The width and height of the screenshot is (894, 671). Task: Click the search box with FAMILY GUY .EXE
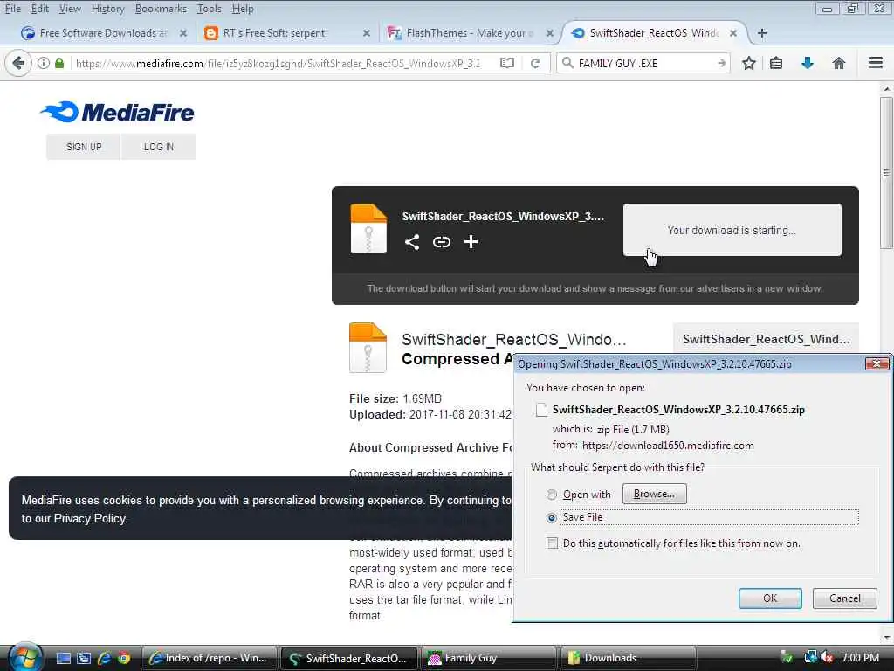click(644, 63)
